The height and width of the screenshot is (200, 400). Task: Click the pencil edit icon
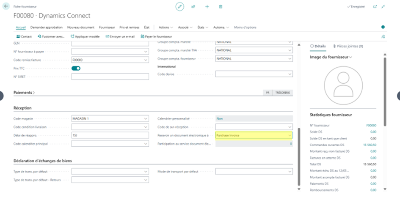[179, 7]
